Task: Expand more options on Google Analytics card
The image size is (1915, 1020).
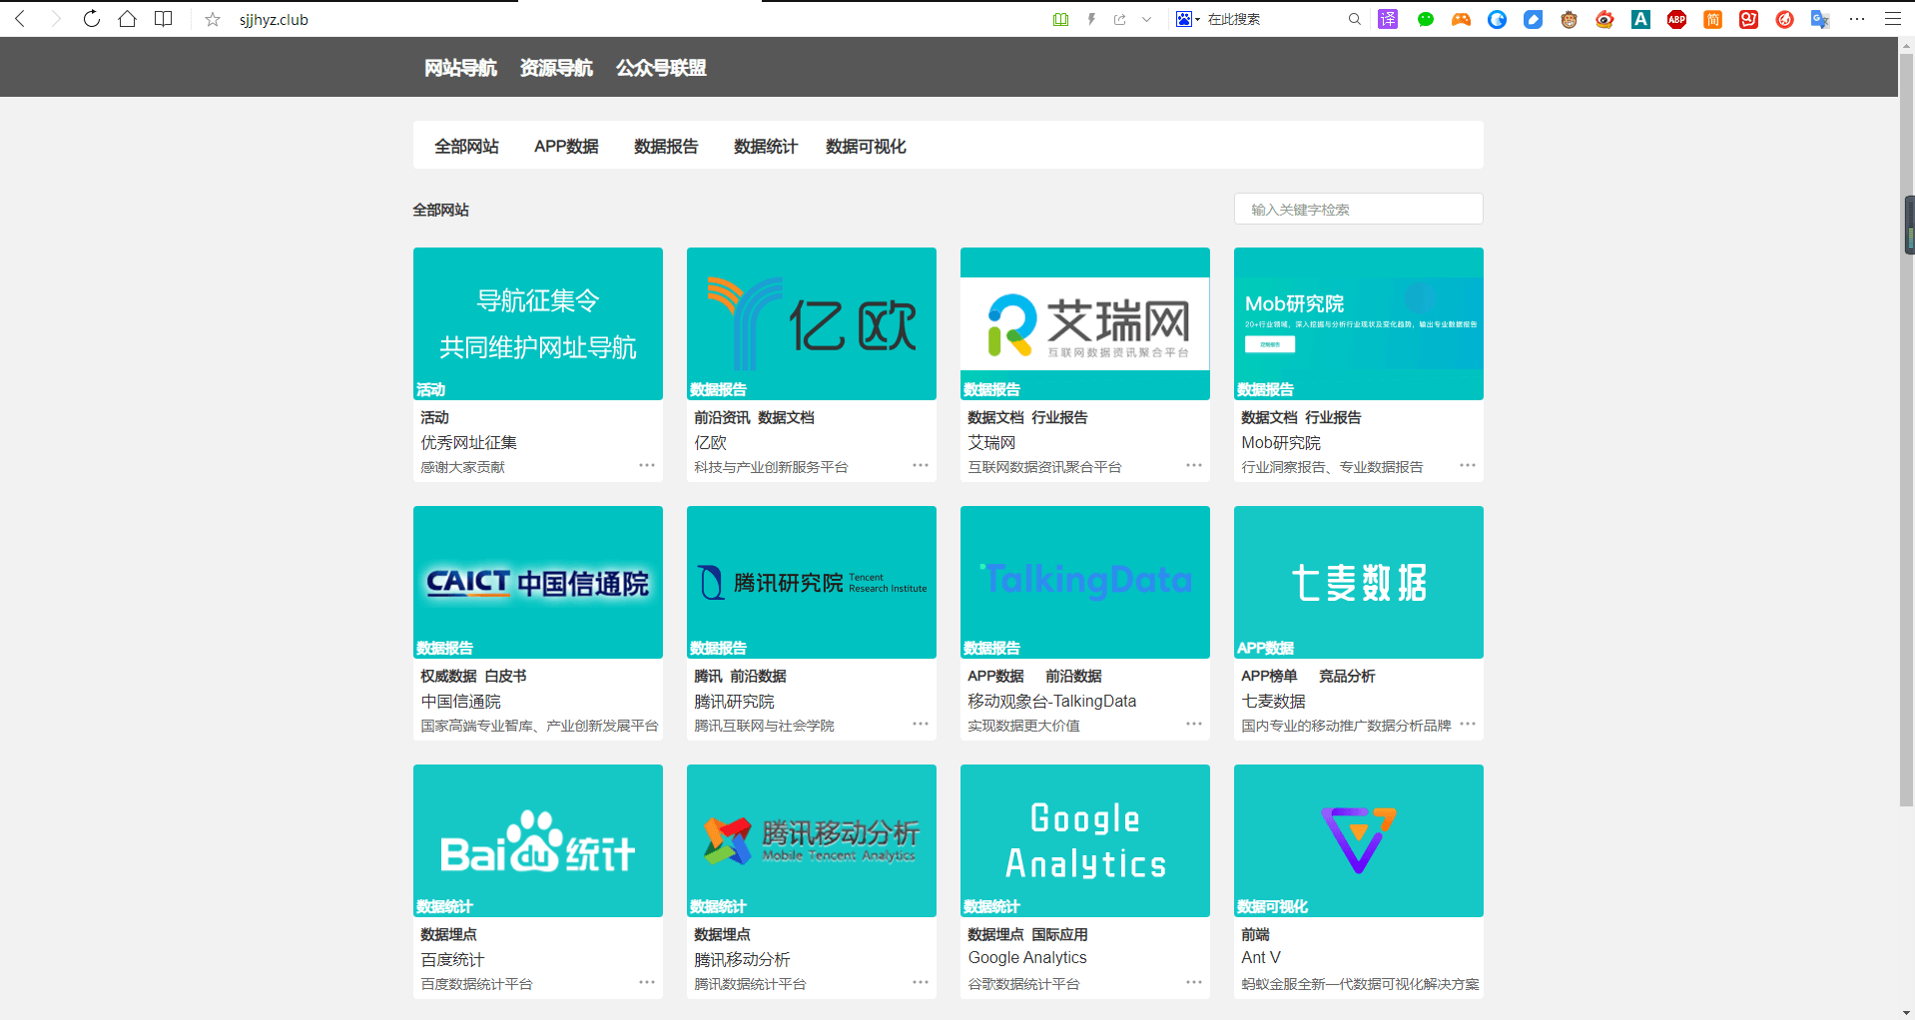Action: pos(1194,982)
